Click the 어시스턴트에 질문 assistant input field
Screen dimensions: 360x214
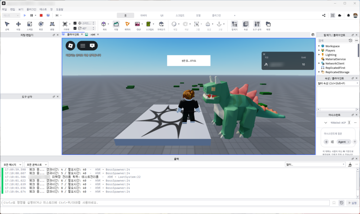tap(337, 134)
